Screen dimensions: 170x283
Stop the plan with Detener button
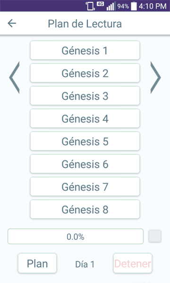[133, 263]
